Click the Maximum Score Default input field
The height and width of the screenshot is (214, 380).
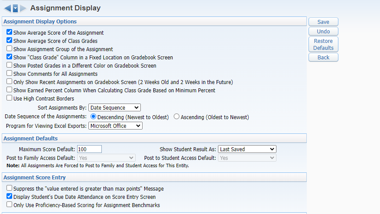pyautogui.click(x=89, y=149)
